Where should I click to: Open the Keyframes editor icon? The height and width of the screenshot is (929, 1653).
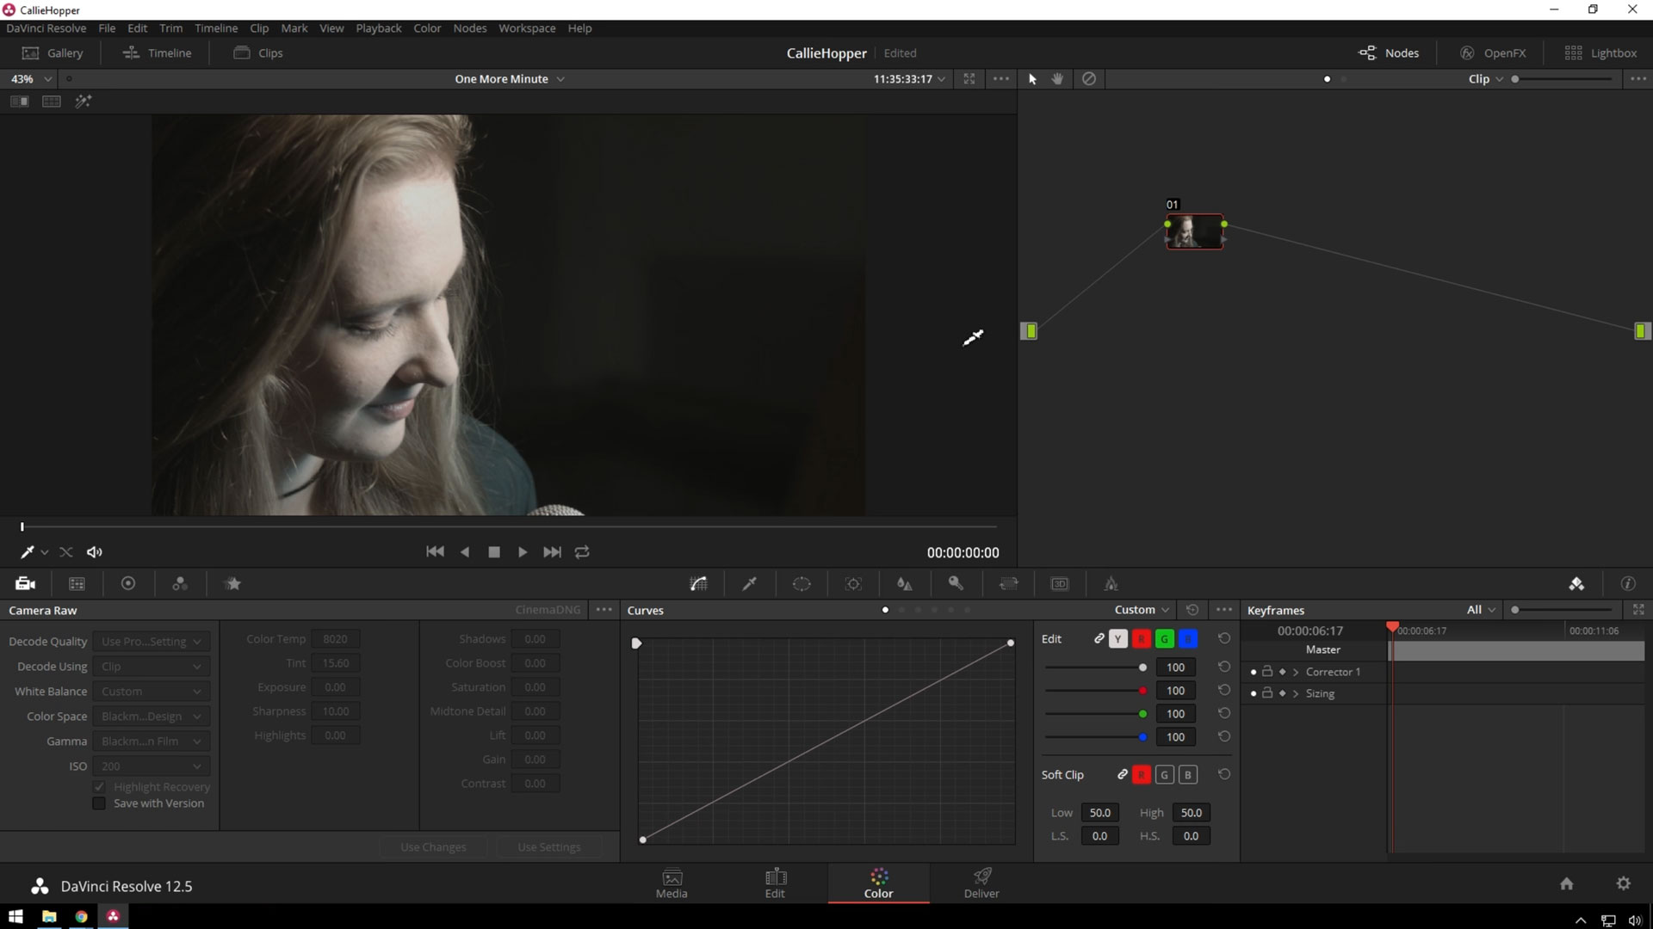coord(1576,584)
